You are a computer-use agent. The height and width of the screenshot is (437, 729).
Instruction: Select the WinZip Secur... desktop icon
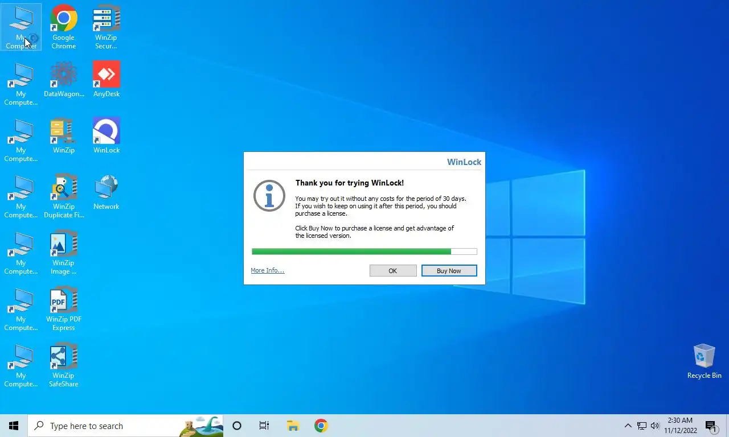point(106,27)
